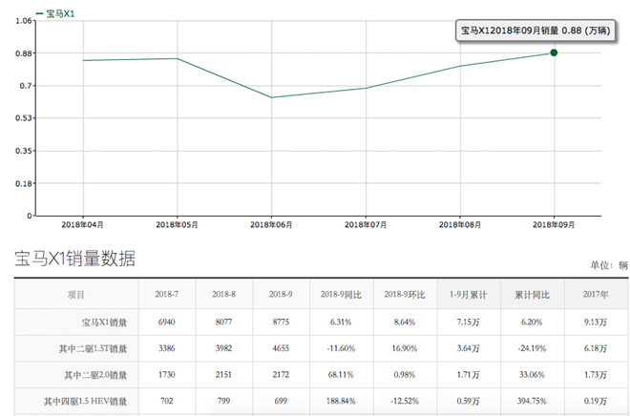Select the 累计同比 column header

532,295
